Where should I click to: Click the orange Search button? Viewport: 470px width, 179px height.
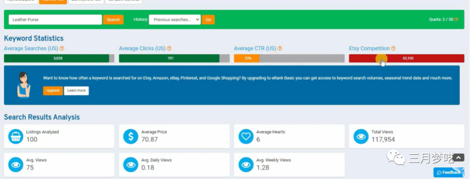click(113, 20)
